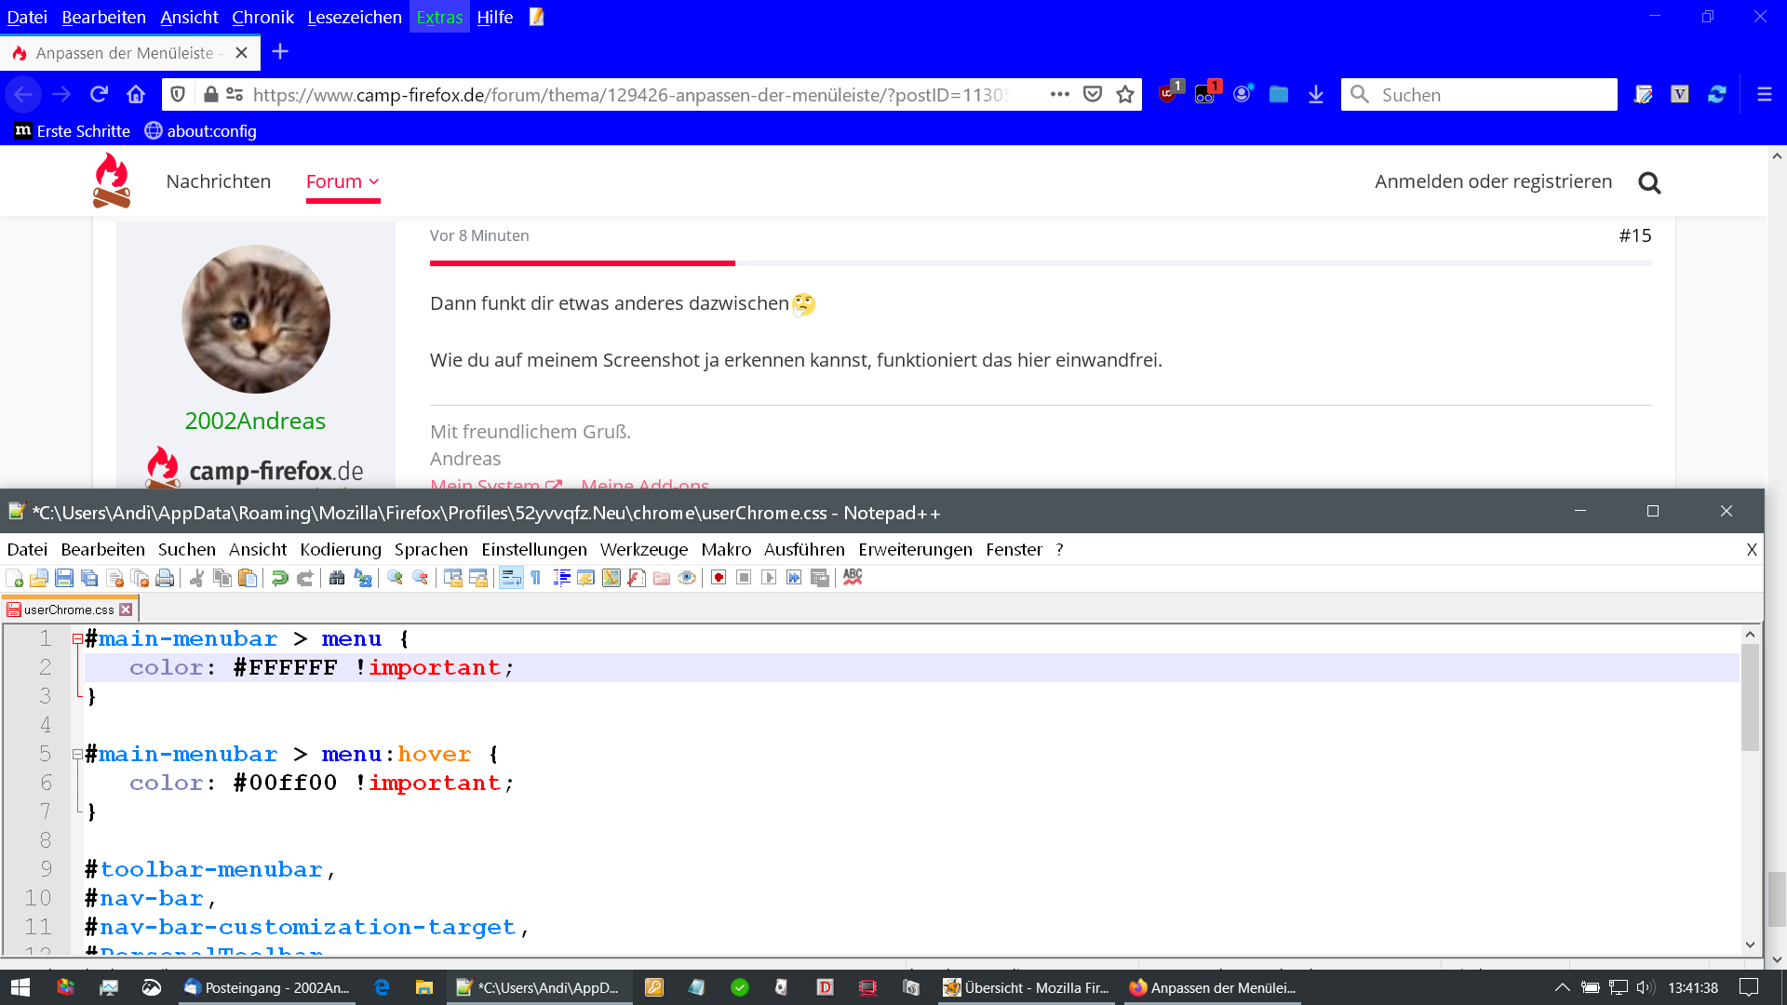Open Find with the binoculars icon

coord(337,578)
